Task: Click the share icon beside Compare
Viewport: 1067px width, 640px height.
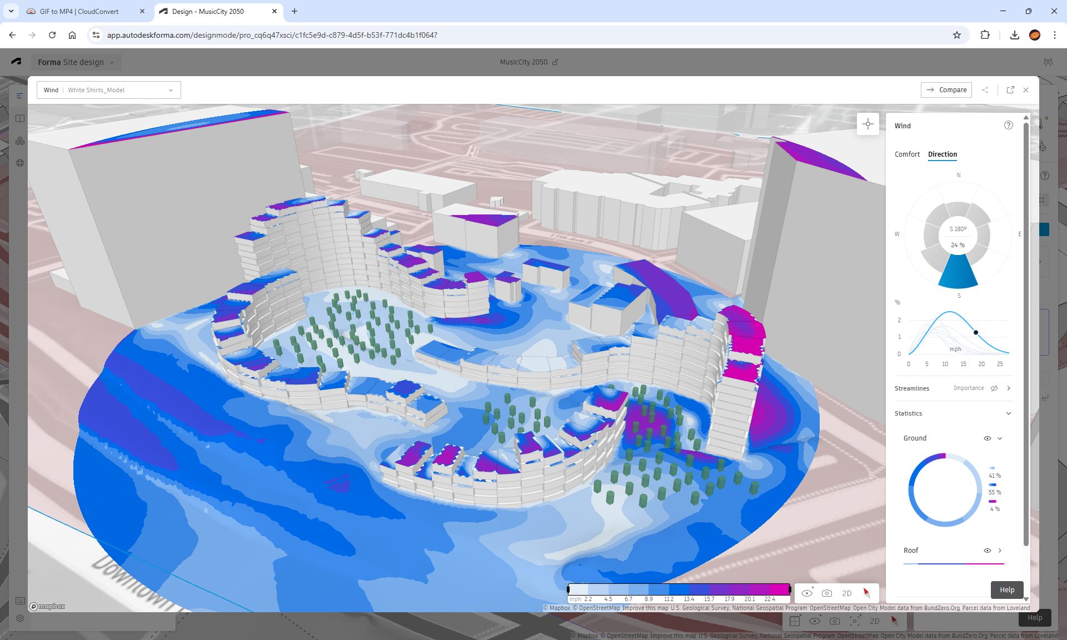Action: click(x=985, y=90)
